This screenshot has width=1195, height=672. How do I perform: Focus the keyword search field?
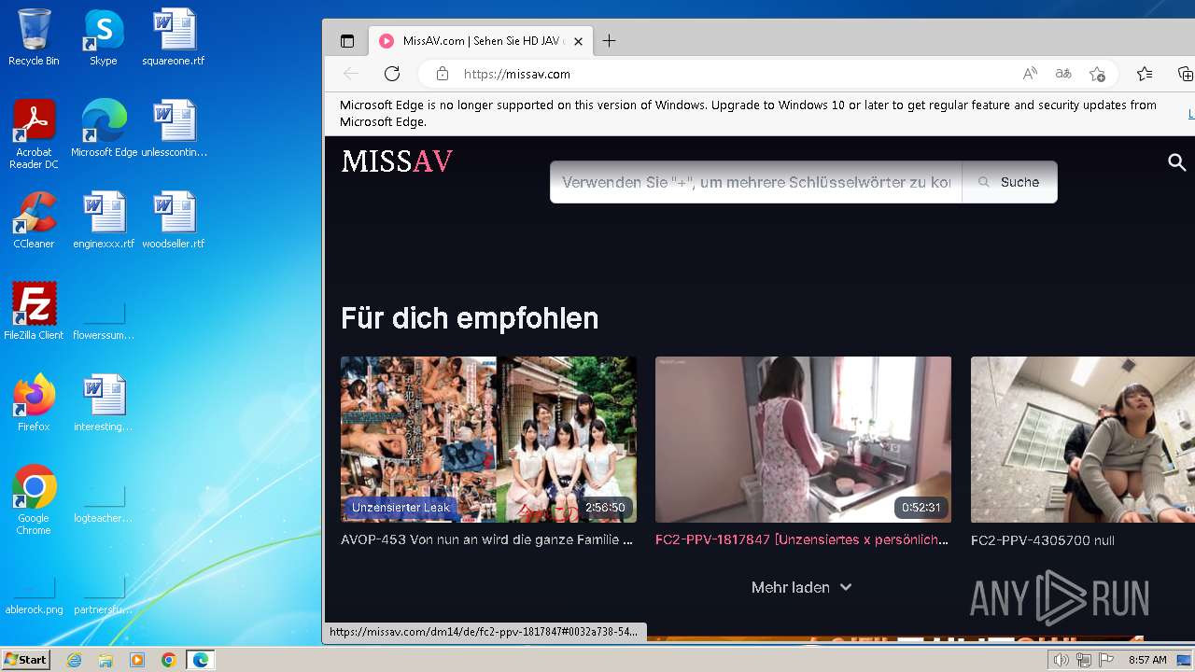pos(756,182)
